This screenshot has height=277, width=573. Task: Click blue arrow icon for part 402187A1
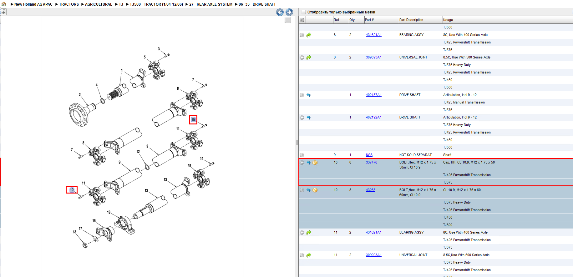309,95
